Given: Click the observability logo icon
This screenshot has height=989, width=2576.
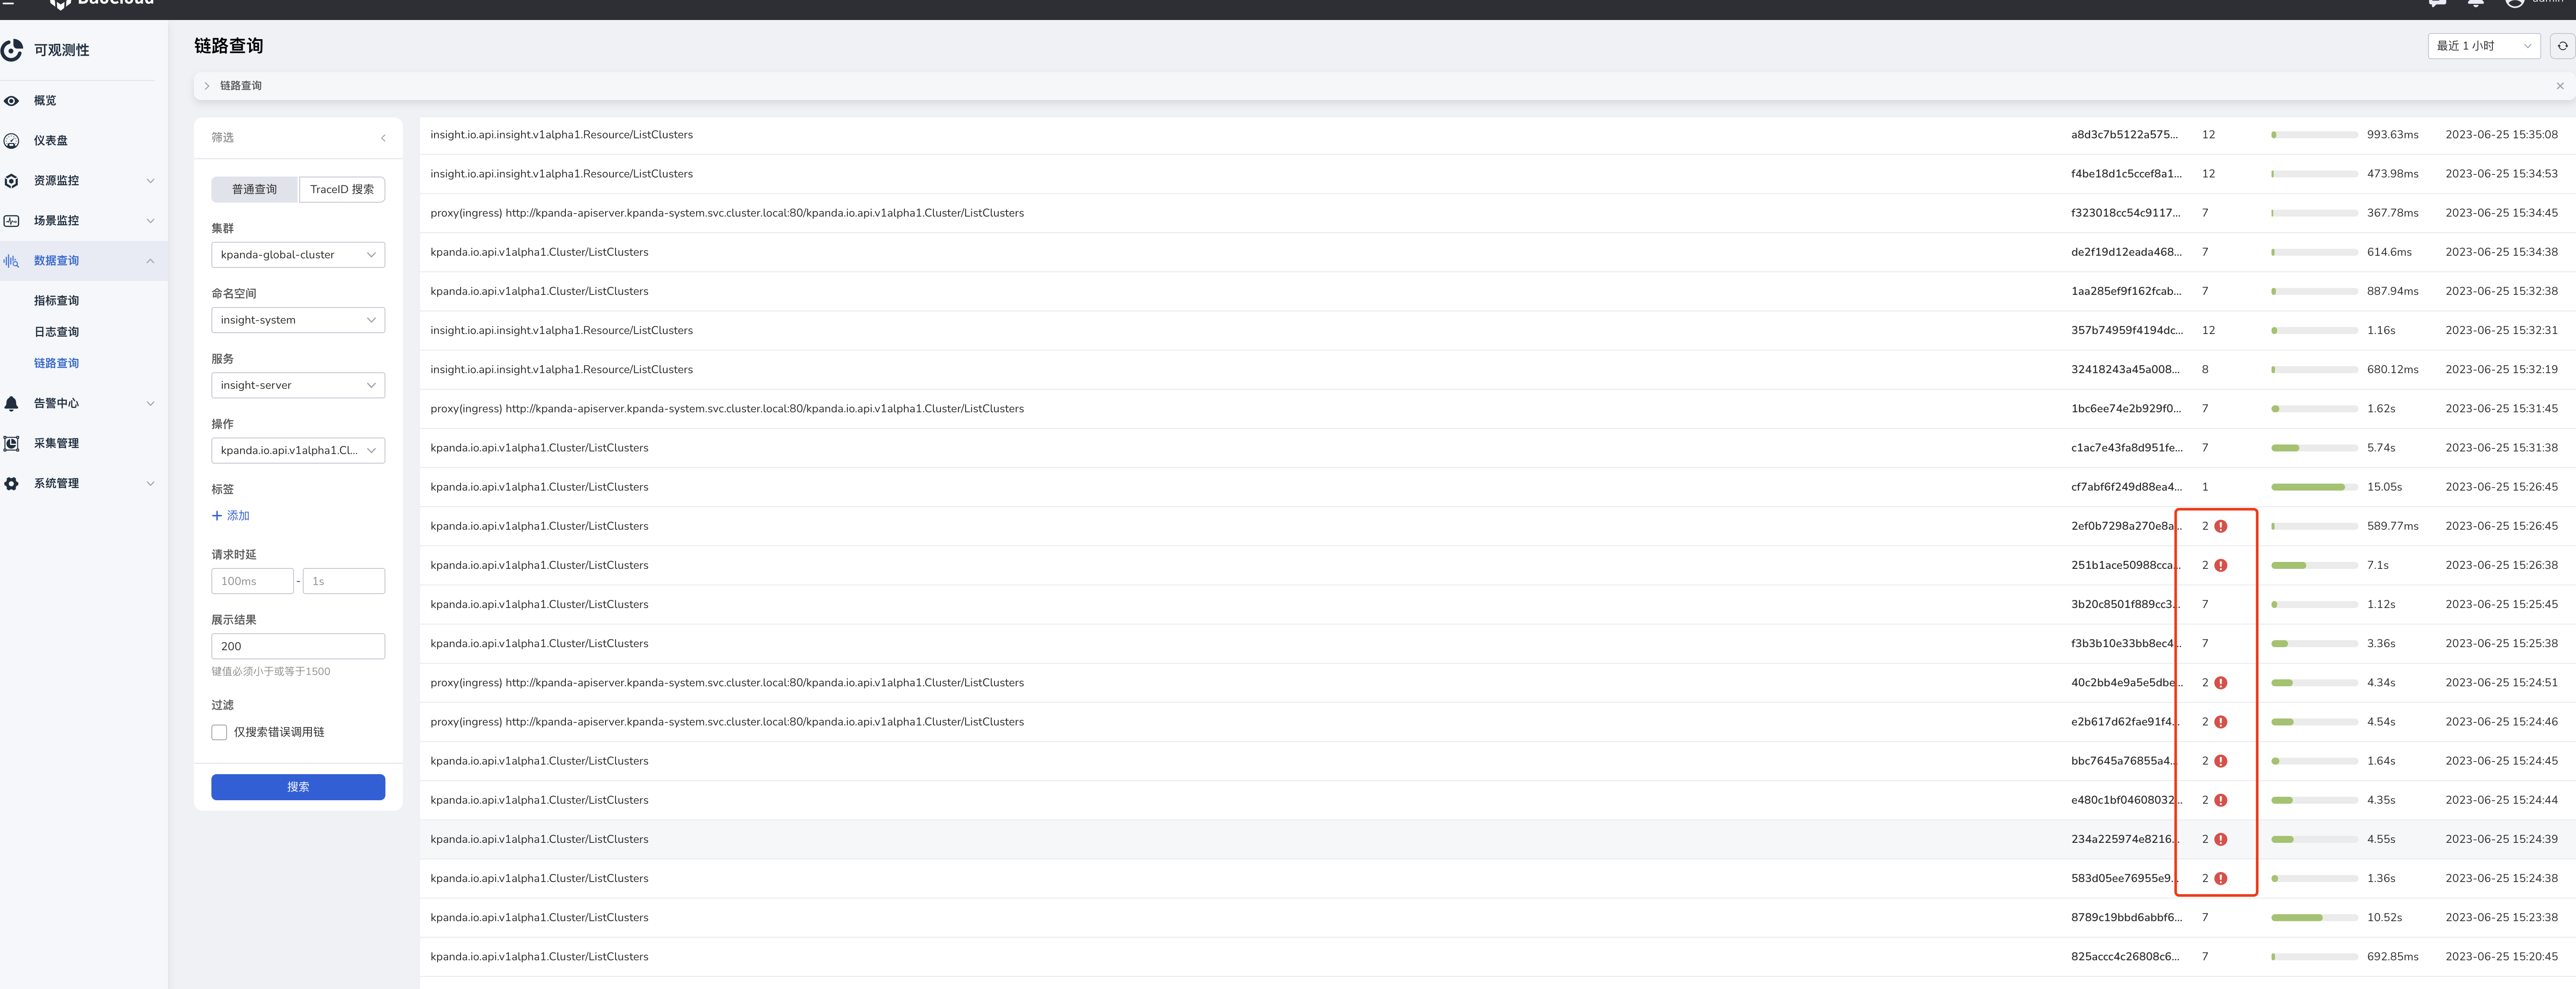Looking at the screenshot, I should (12, 50).
